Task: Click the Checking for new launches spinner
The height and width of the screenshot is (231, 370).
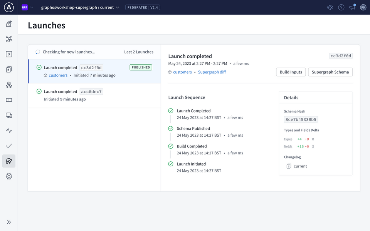Action: point(37,52)
